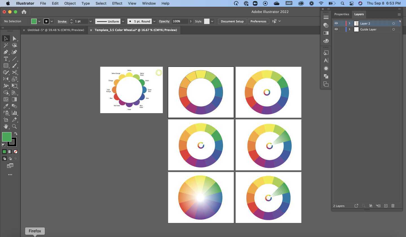The width and height of the screenshot is (406, 237).
Task: Pick the Eyedropper tool
Action: tap(6, 106)
